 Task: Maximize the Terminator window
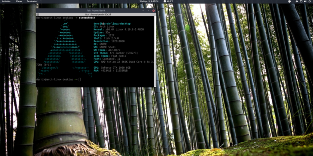point(148,11)
